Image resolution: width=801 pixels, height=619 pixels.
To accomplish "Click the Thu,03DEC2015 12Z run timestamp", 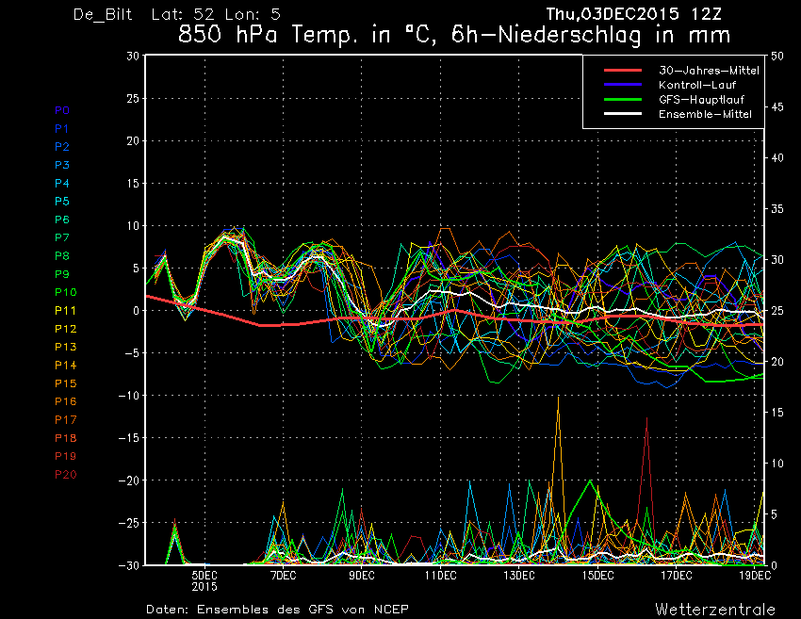I will [634, 14].
